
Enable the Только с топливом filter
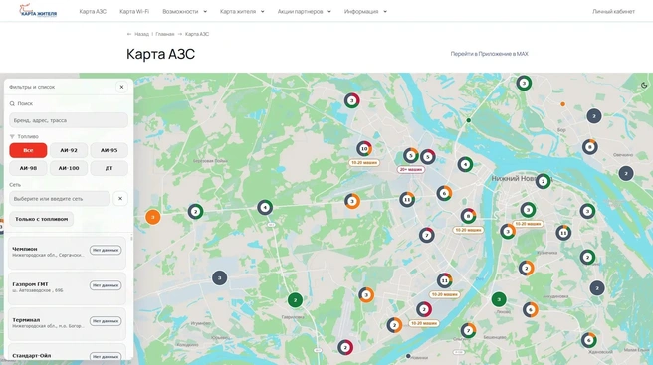point(41,219)
